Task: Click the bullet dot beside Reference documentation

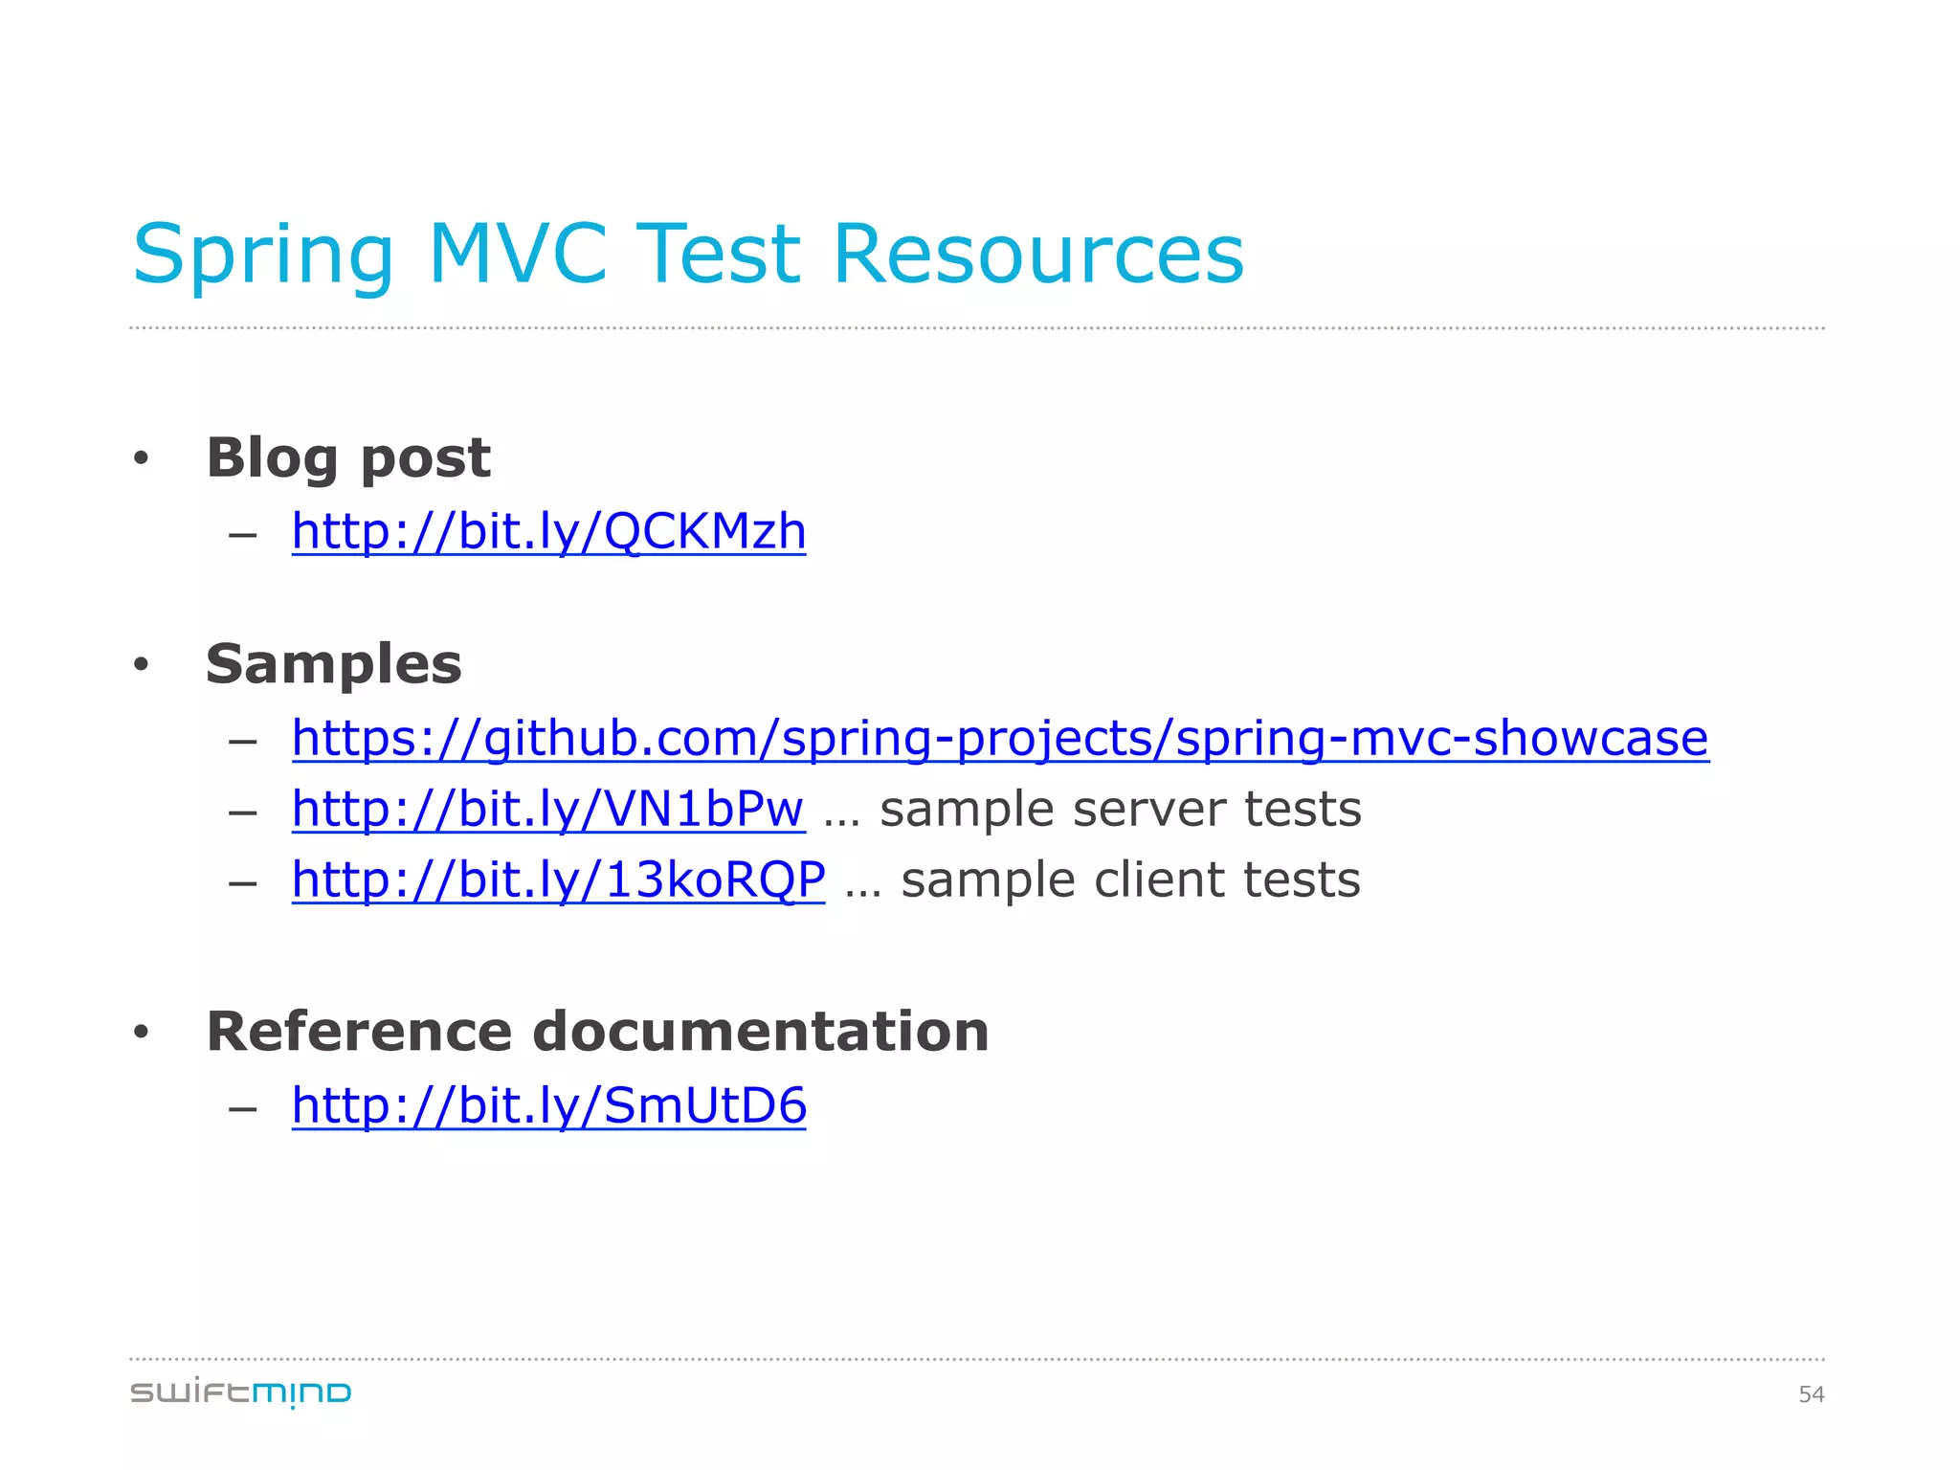Action: [x=142, y=1033]
